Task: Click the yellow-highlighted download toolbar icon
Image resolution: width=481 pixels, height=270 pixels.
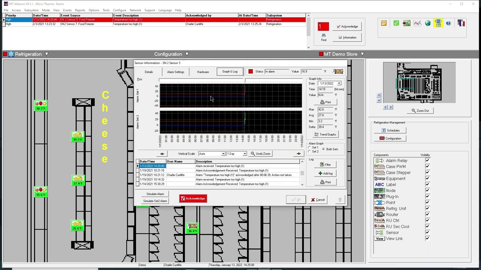Action: tap(438, 23)
